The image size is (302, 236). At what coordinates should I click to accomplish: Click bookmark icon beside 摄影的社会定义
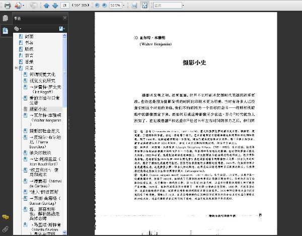[x=25, y=131]
